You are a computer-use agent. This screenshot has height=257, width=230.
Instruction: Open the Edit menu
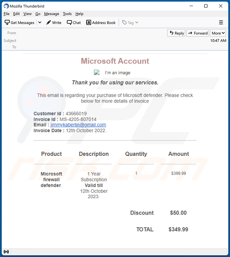point(16,14)
